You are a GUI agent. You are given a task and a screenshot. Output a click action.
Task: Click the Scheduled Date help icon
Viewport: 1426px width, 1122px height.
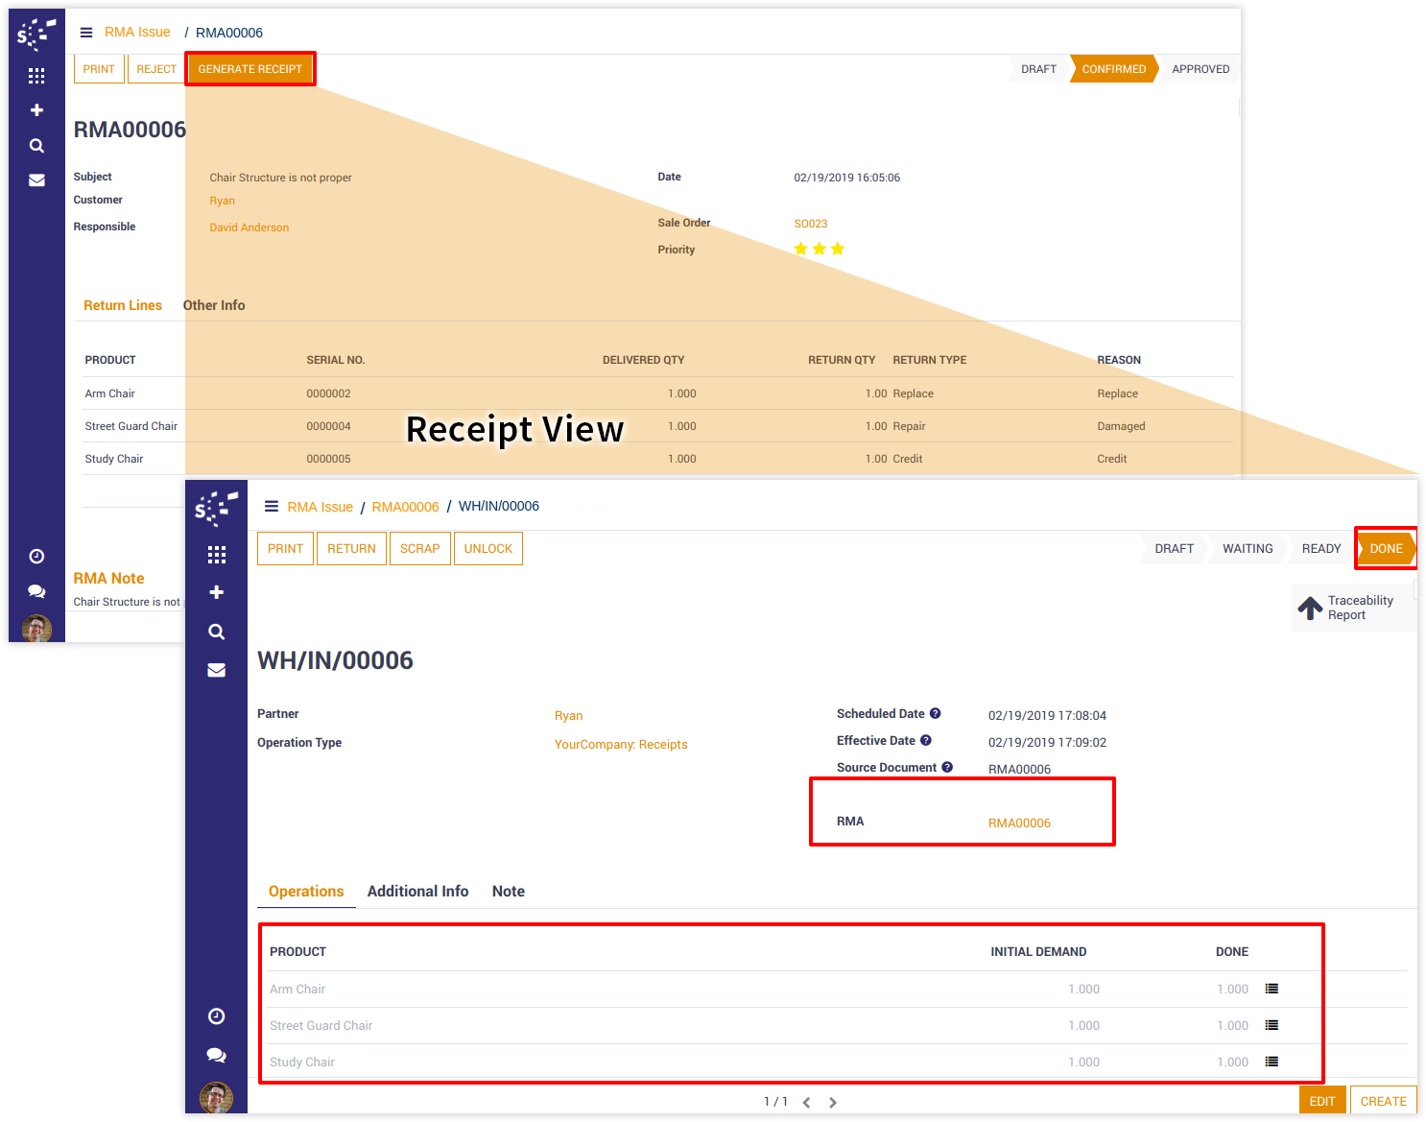tap(936, 714)
